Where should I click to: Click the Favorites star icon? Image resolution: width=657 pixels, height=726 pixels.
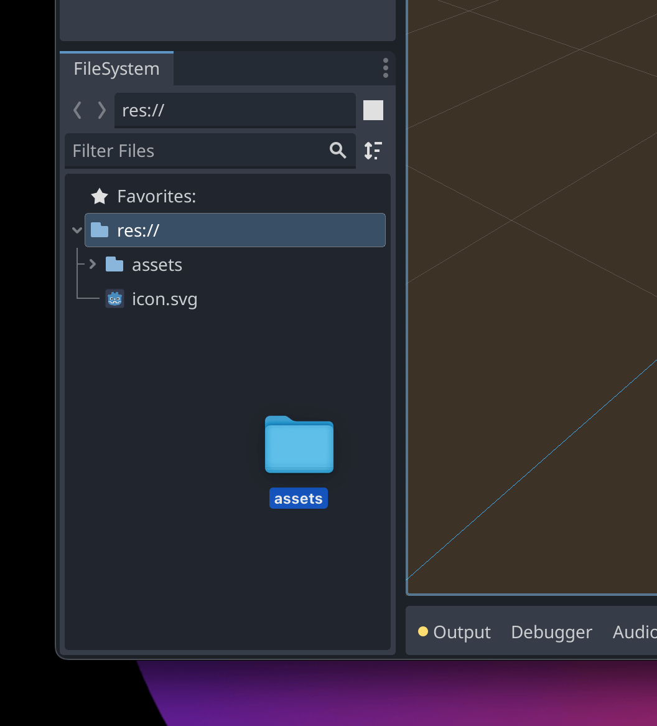(100, 196)
